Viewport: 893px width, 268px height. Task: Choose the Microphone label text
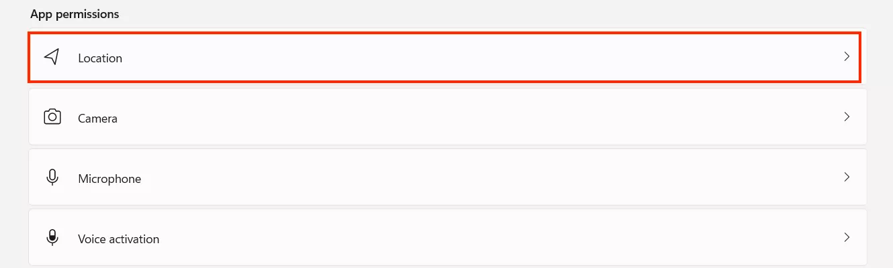(110, 179)
